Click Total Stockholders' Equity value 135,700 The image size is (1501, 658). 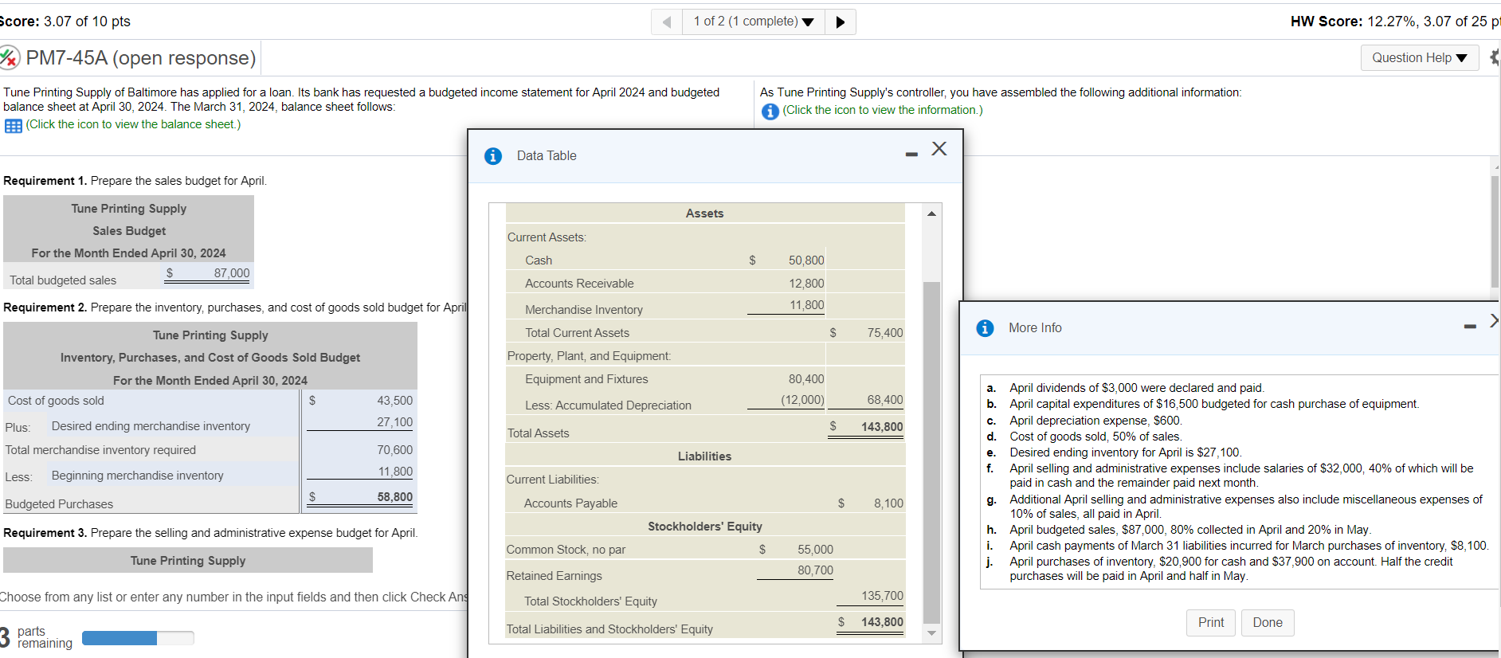pos(882,596)
